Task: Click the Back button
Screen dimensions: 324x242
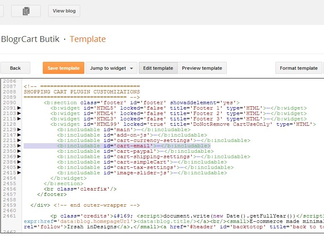Action: pyautogui.click(x=15, y=68)
